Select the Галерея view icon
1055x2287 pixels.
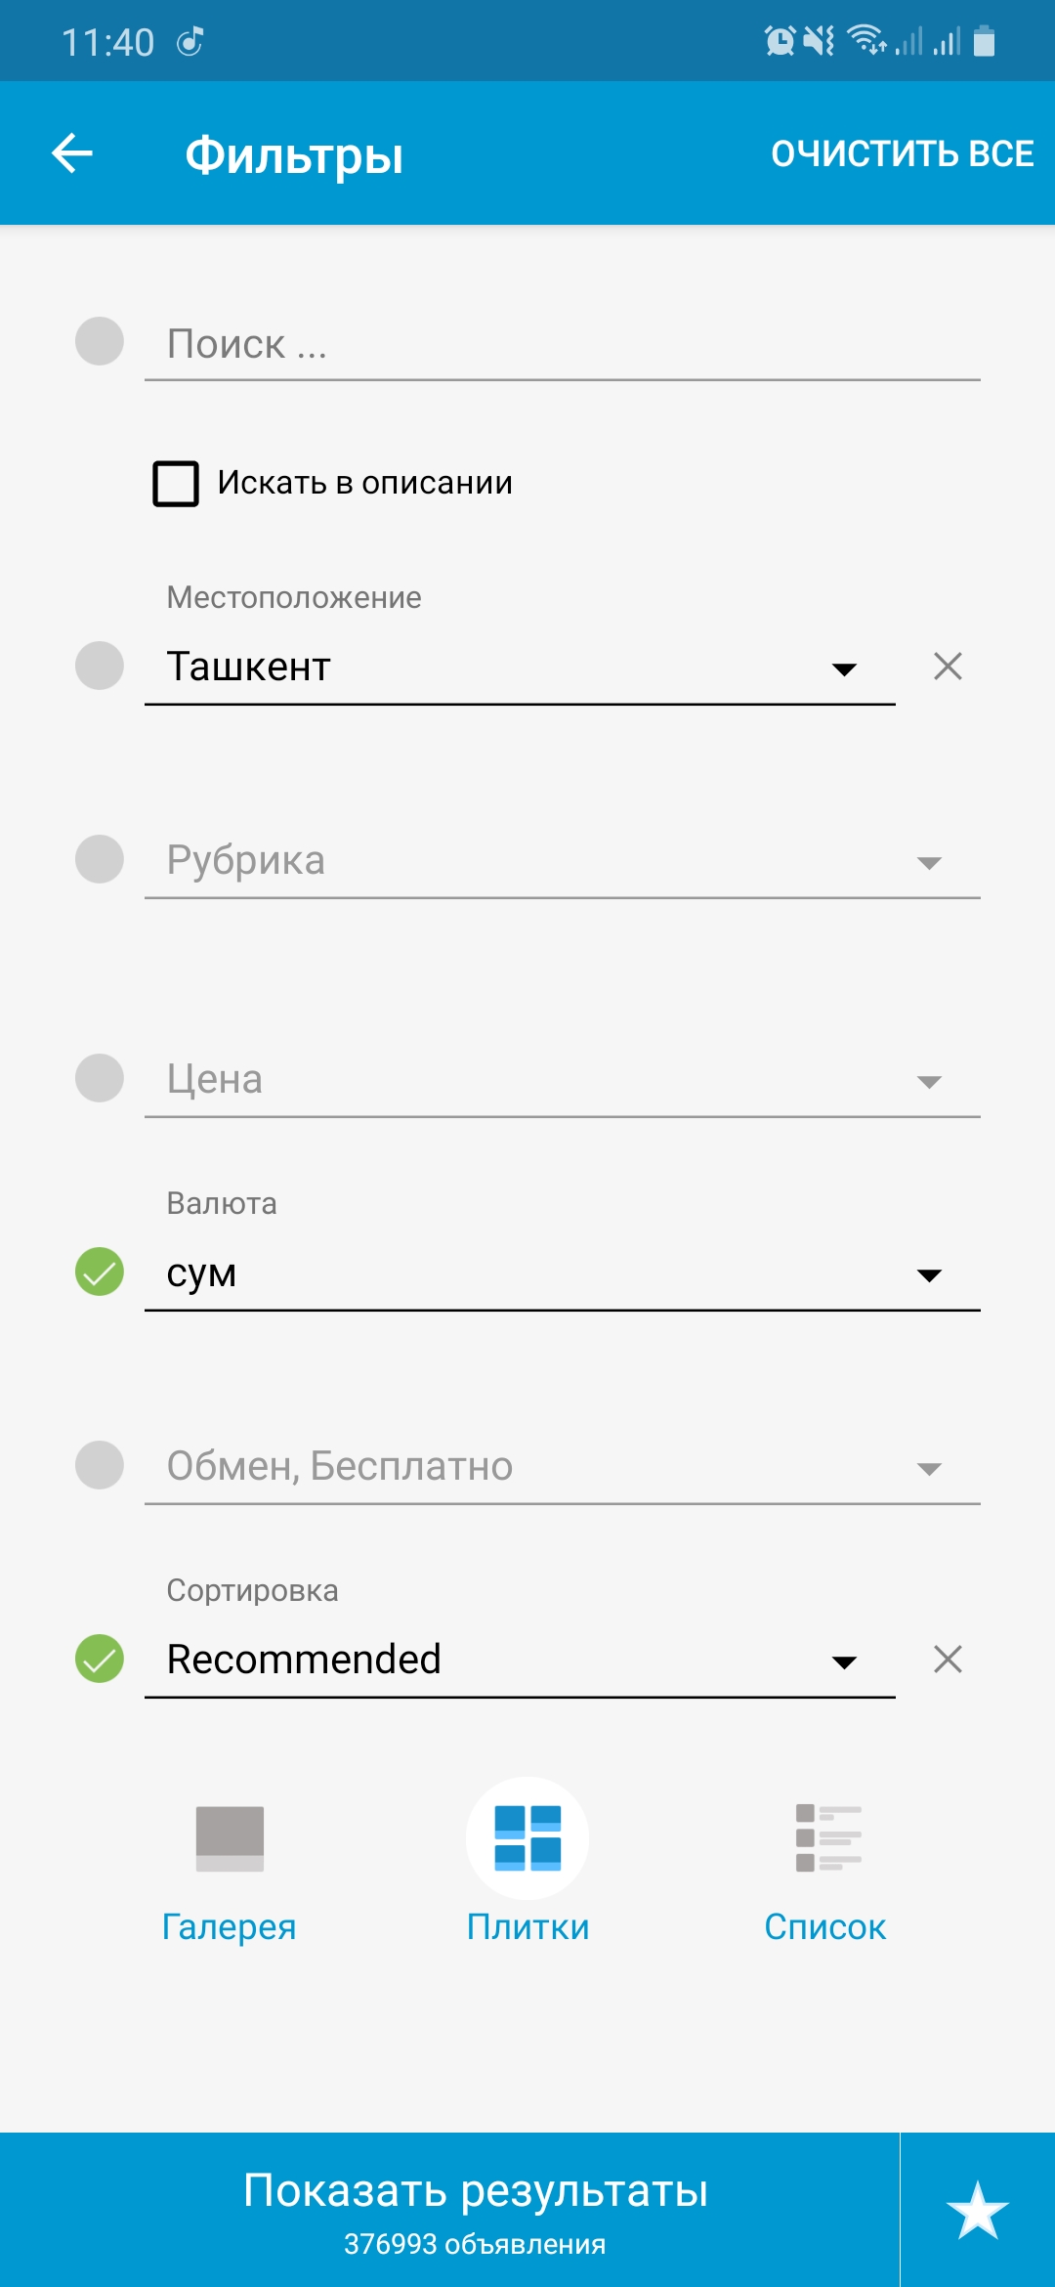(230, 1839)
